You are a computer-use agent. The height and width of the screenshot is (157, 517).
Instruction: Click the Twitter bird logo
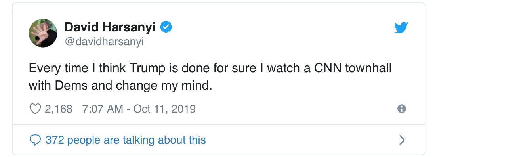401,28
